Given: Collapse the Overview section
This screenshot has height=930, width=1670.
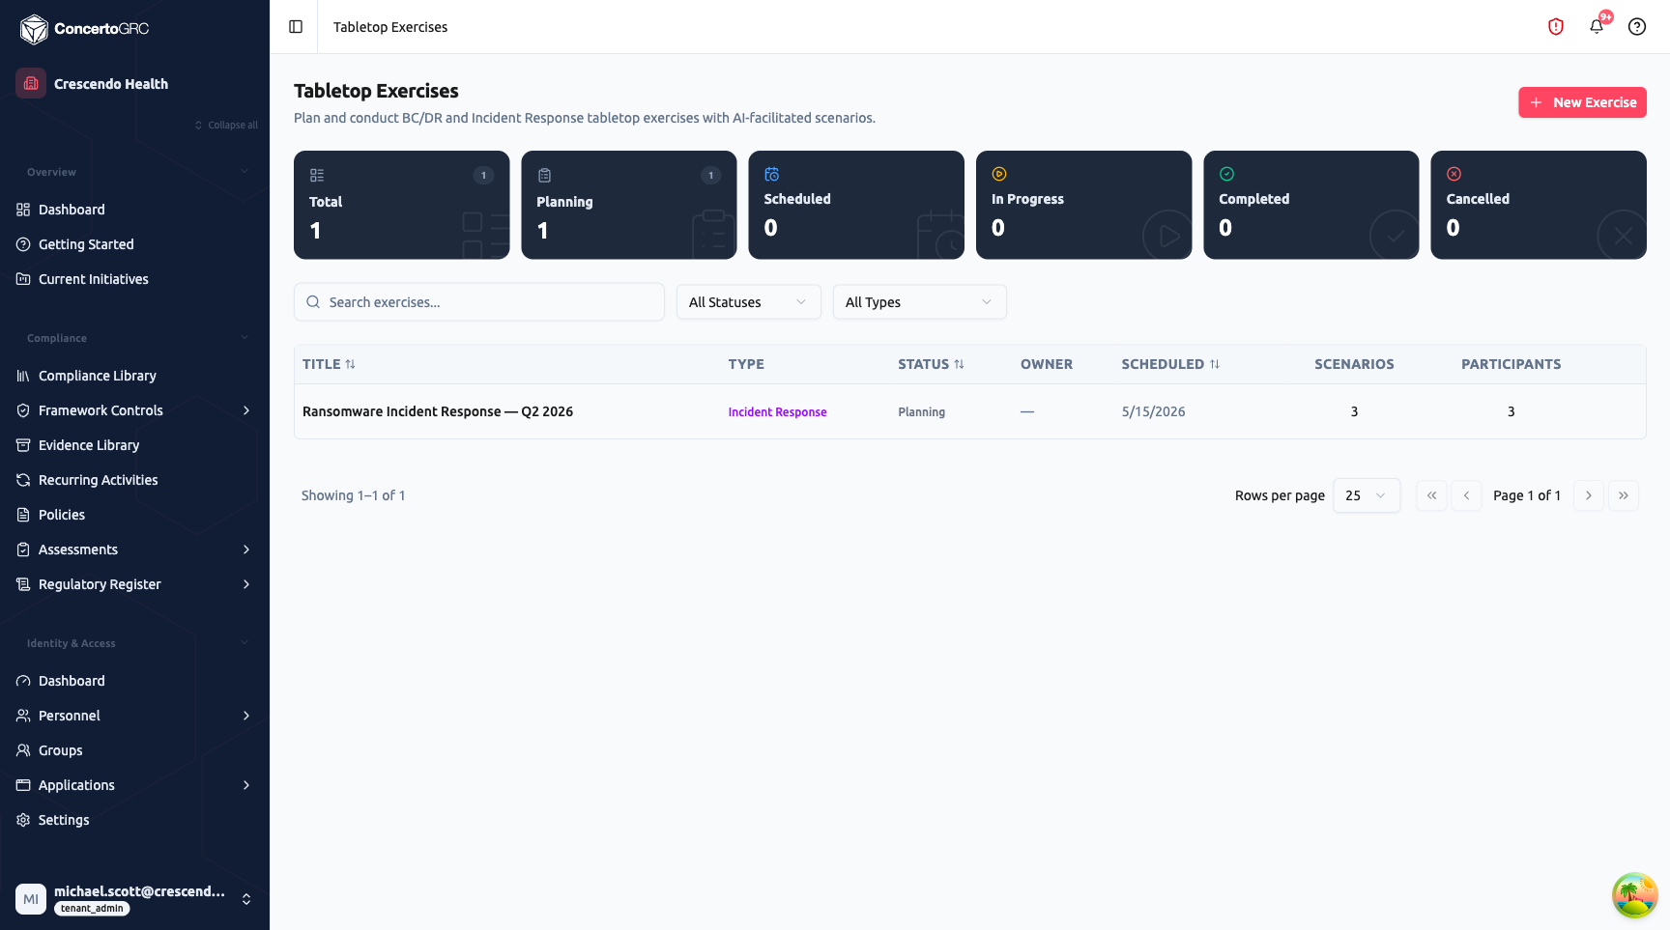Looking at the screenshot, I should [245, 172].
